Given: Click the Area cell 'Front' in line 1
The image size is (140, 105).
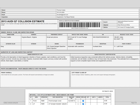Looking at the screenshot, I should point(36,101).
